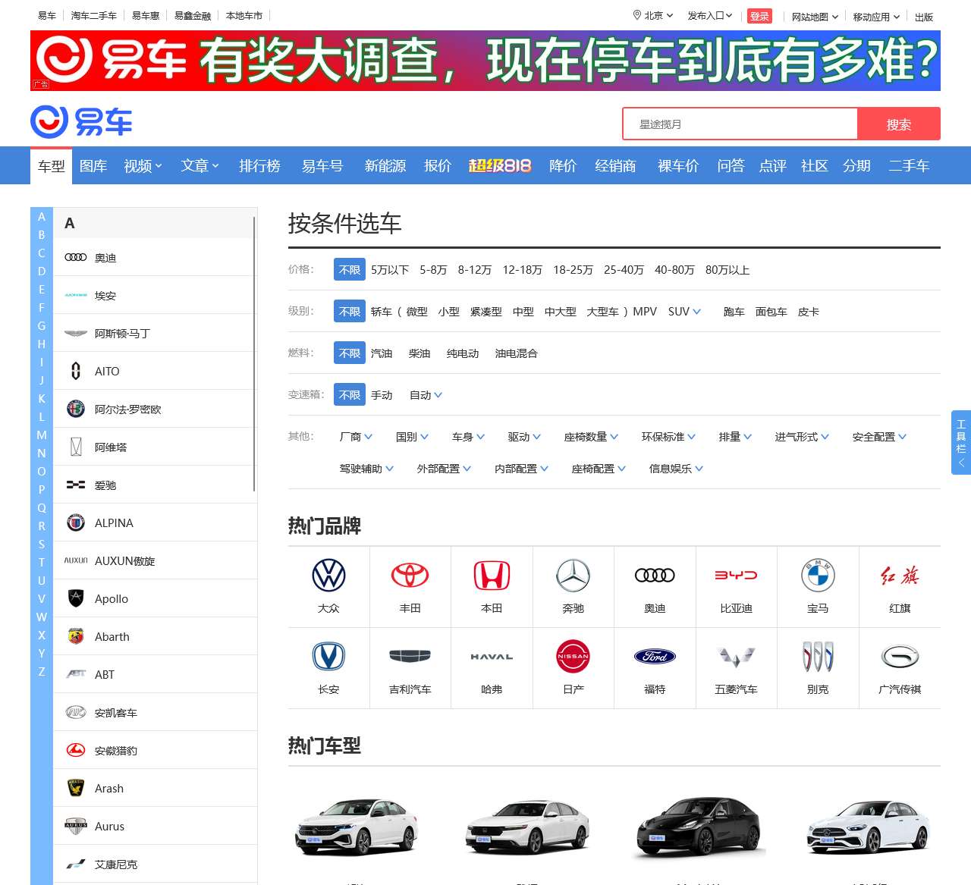The image size is (971, 885).
Task: Select 不限 in the 价格 filter row
Action: click(350, 270)
